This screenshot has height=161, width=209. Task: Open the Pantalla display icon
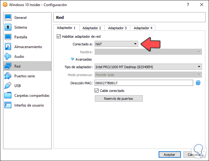[8, 37]
